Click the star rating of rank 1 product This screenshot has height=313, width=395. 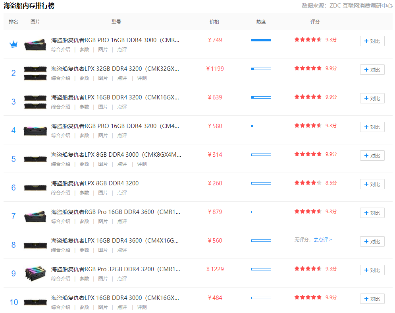tap(308, 40)
